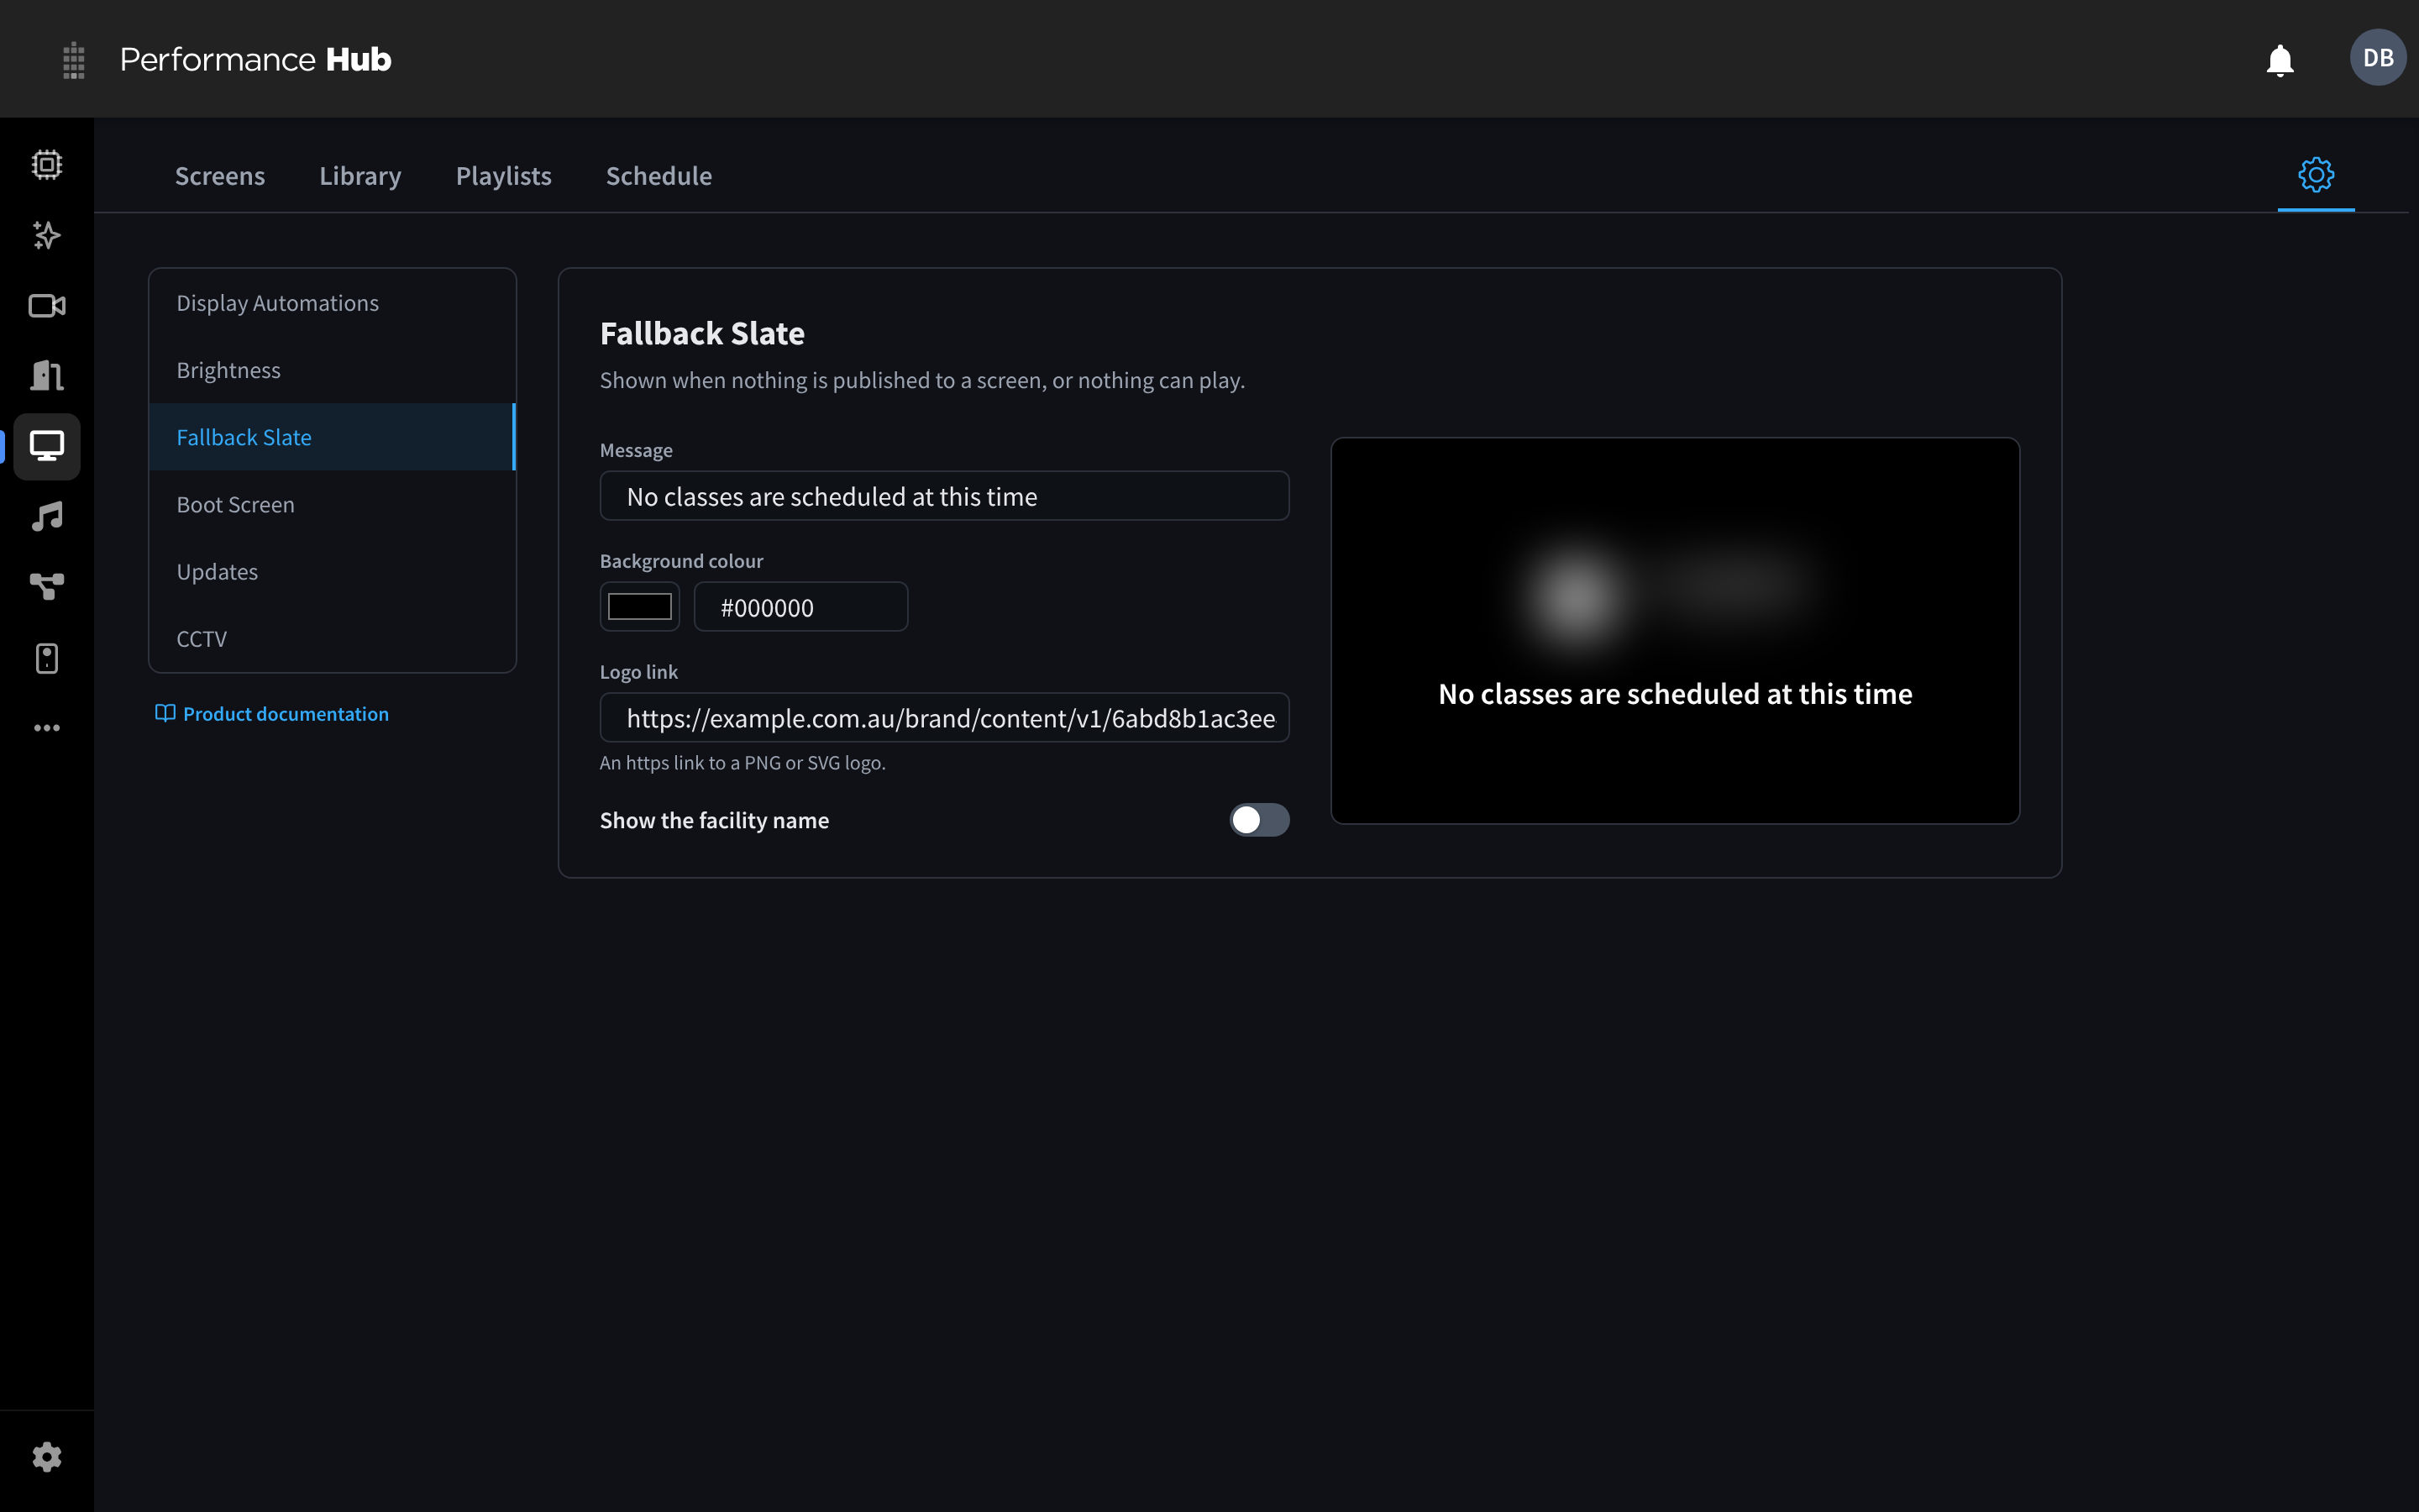Click the Logo link URL field

pos(943,718)
